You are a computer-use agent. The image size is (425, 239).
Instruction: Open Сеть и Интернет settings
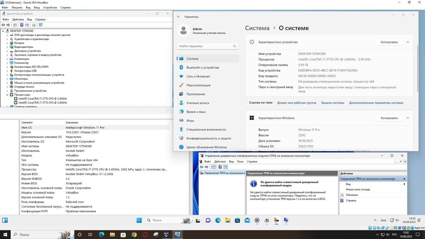click(208, 76)
